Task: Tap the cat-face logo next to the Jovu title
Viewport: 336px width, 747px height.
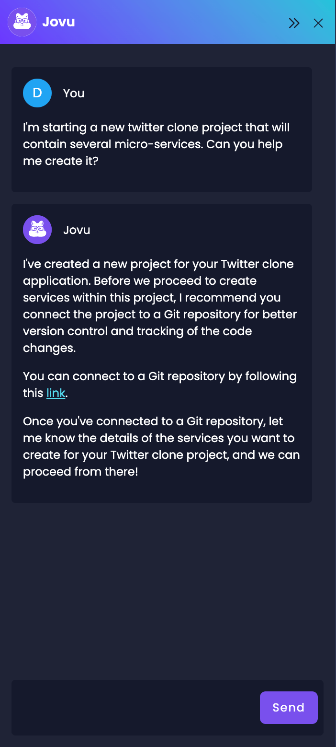Action: coord(22,22)
